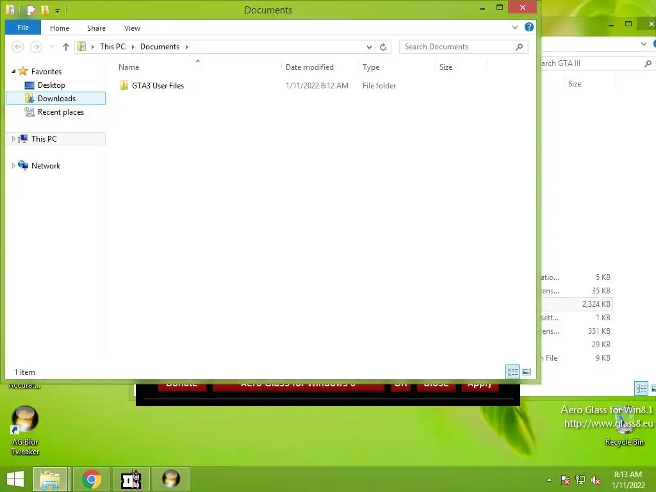This screenshot has height=492, width=656.
Task: Expand the ribbon with chevron
Action: [515, 28]
